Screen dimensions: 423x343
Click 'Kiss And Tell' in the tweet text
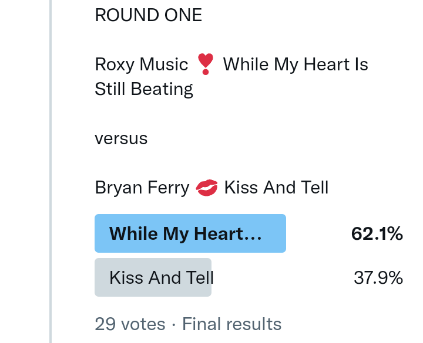[276, 188]
